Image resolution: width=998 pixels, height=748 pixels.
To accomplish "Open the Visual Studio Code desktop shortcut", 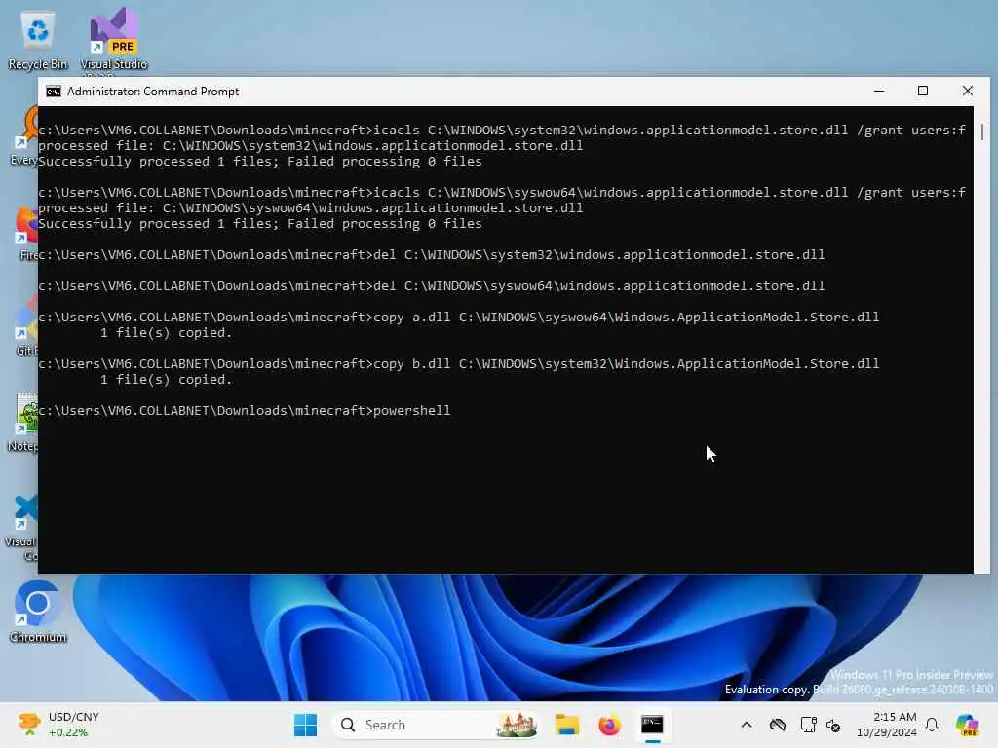I will point(21,528).
